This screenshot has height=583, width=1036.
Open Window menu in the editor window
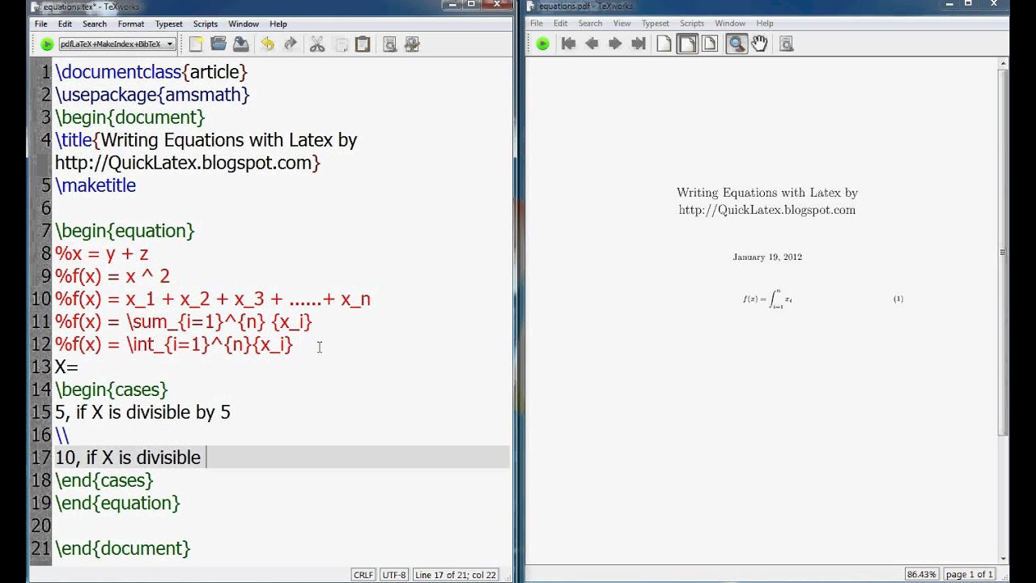243,23
